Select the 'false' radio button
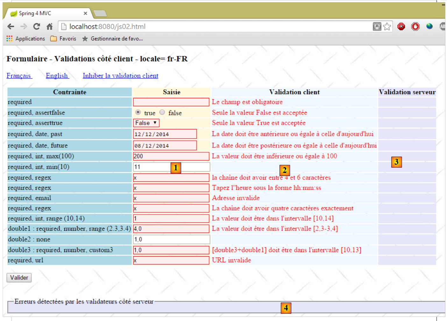 [x=162, y=112]
